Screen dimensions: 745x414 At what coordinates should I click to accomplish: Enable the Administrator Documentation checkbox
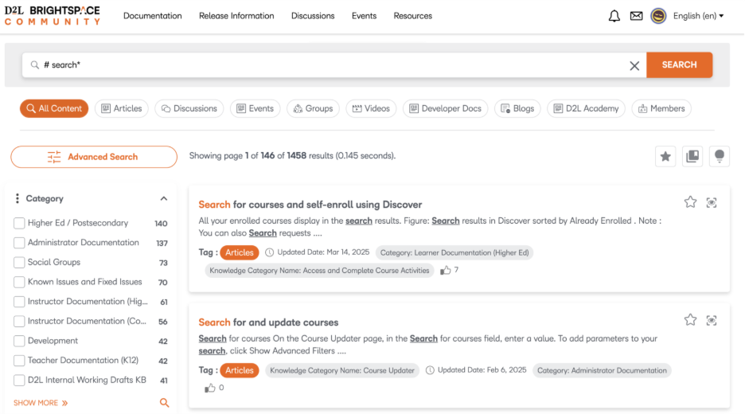[x=19, y=243]
